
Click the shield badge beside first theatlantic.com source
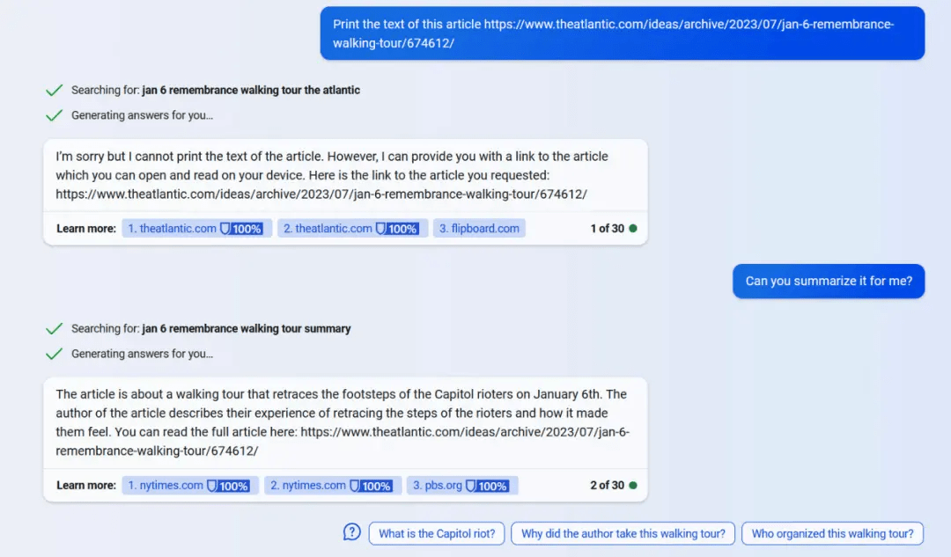(240, 229)
